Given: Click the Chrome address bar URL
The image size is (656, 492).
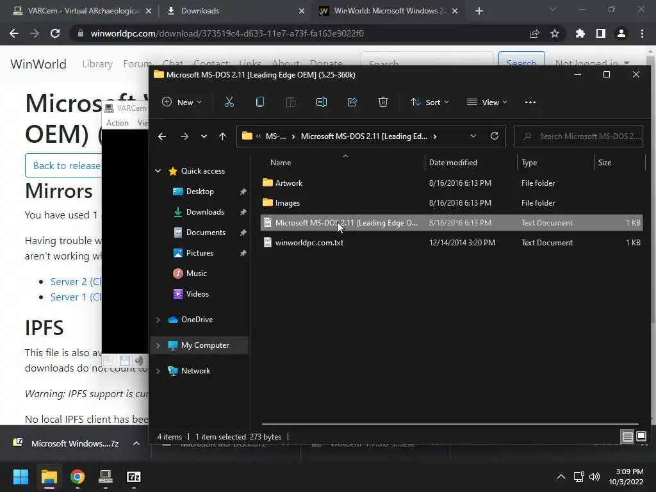Looking at the screenshot, I should 227,33.
